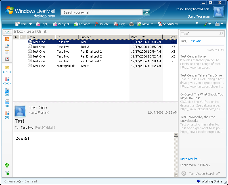Click in the Search your e-mail field
Viewport: 228px width, 185px height.
pos(102,12)
